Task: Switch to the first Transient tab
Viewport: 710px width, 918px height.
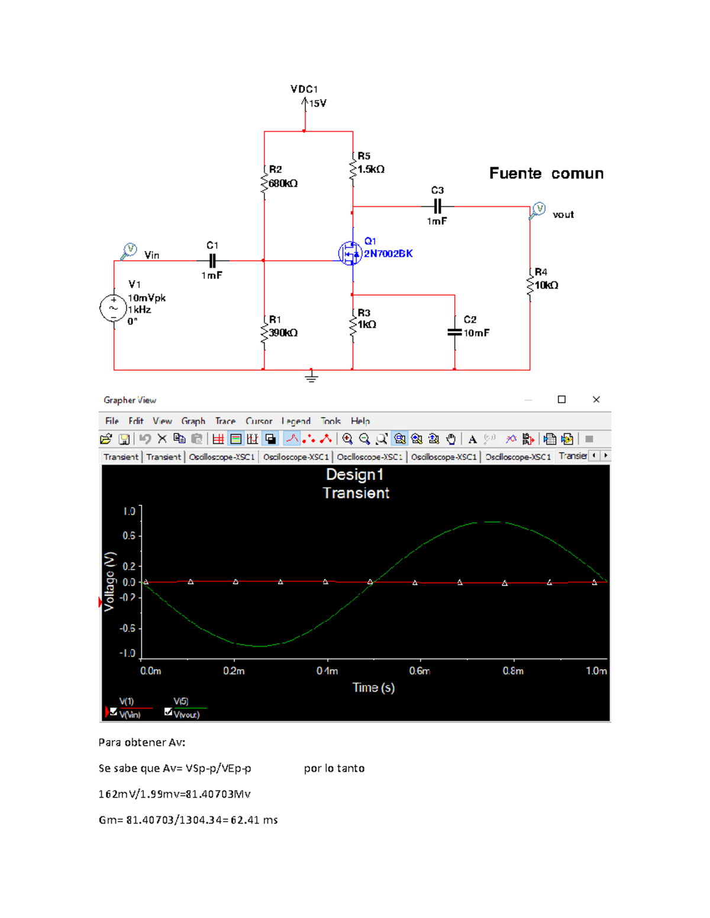Action: (x=121, y=456)
